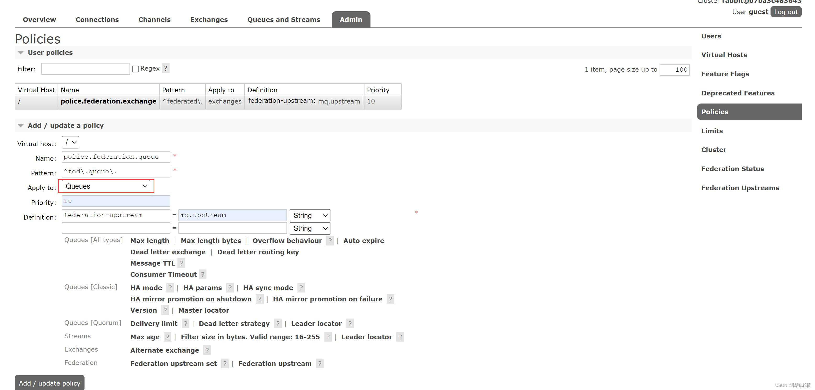This screenshot has height=390, width=815.
Task: Switch to the Overview tab
Action: click(40, 19)
